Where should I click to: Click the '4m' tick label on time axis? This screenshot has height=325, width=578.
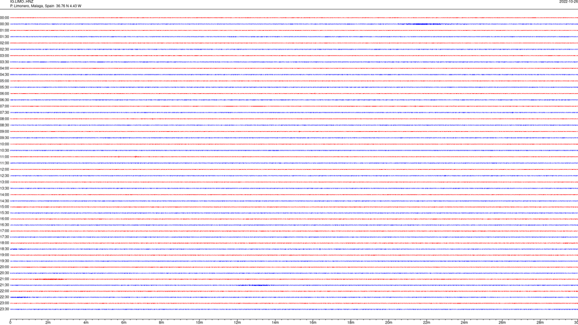[86, 323]
